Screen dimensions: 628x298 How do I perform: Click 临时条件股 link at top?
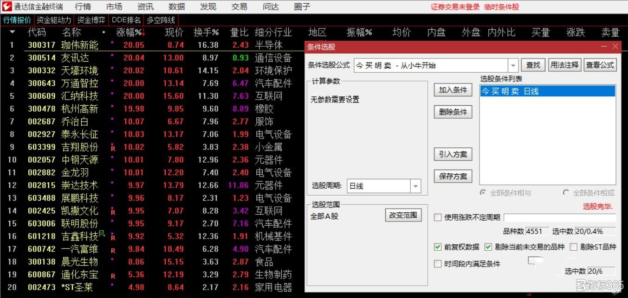501,7
